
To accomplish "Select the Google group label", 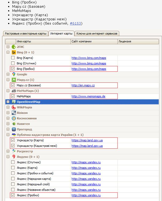I will [22, 74].
